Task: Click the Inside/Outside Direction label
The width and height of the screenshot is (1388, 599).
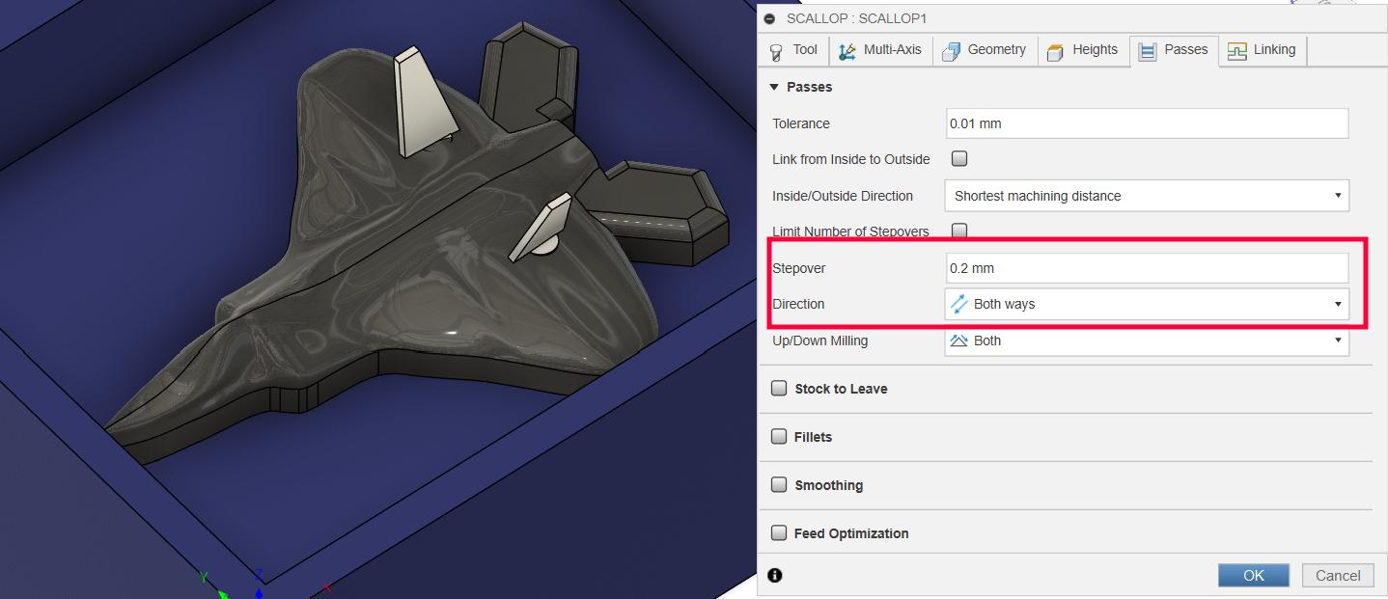Action: tap(843, 196)
